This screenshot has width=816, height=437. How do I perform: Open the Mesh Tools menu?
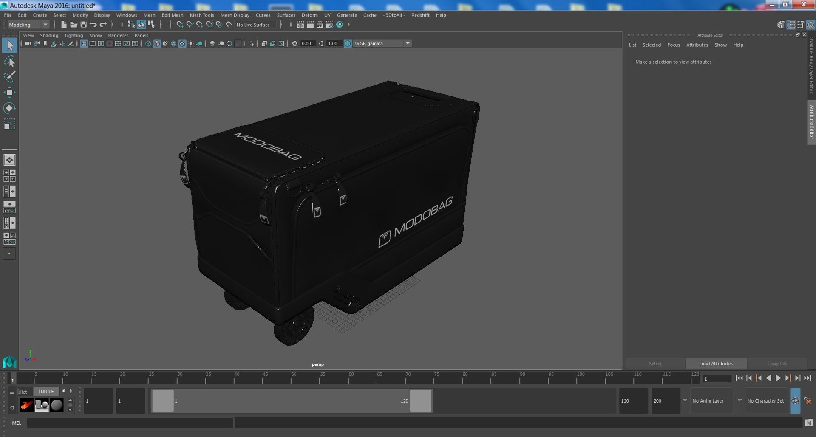point(202,15)
